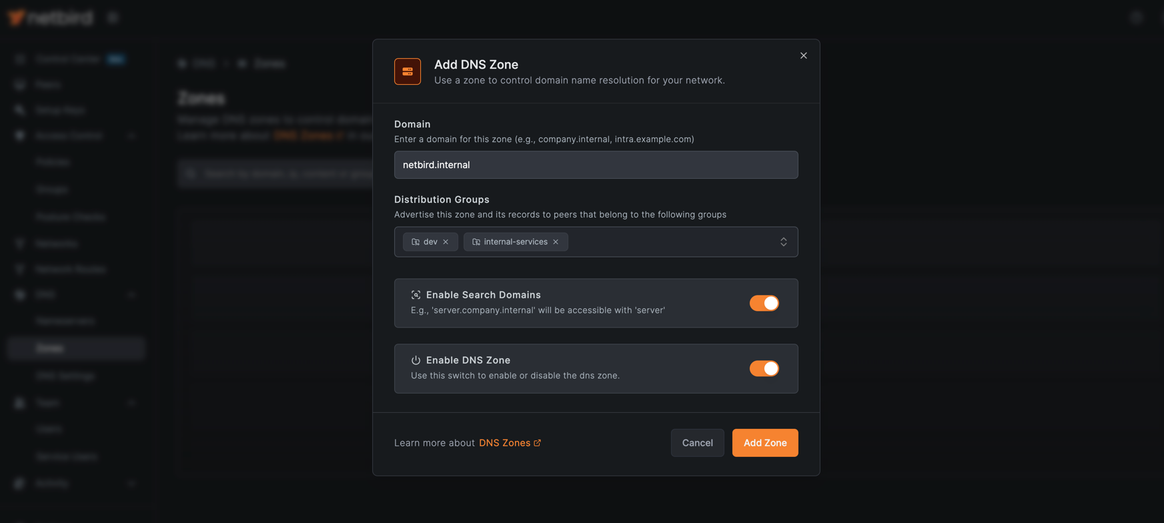The image size is (1164, 523).
Task: Click the Add Zone button
Action: 764,442
